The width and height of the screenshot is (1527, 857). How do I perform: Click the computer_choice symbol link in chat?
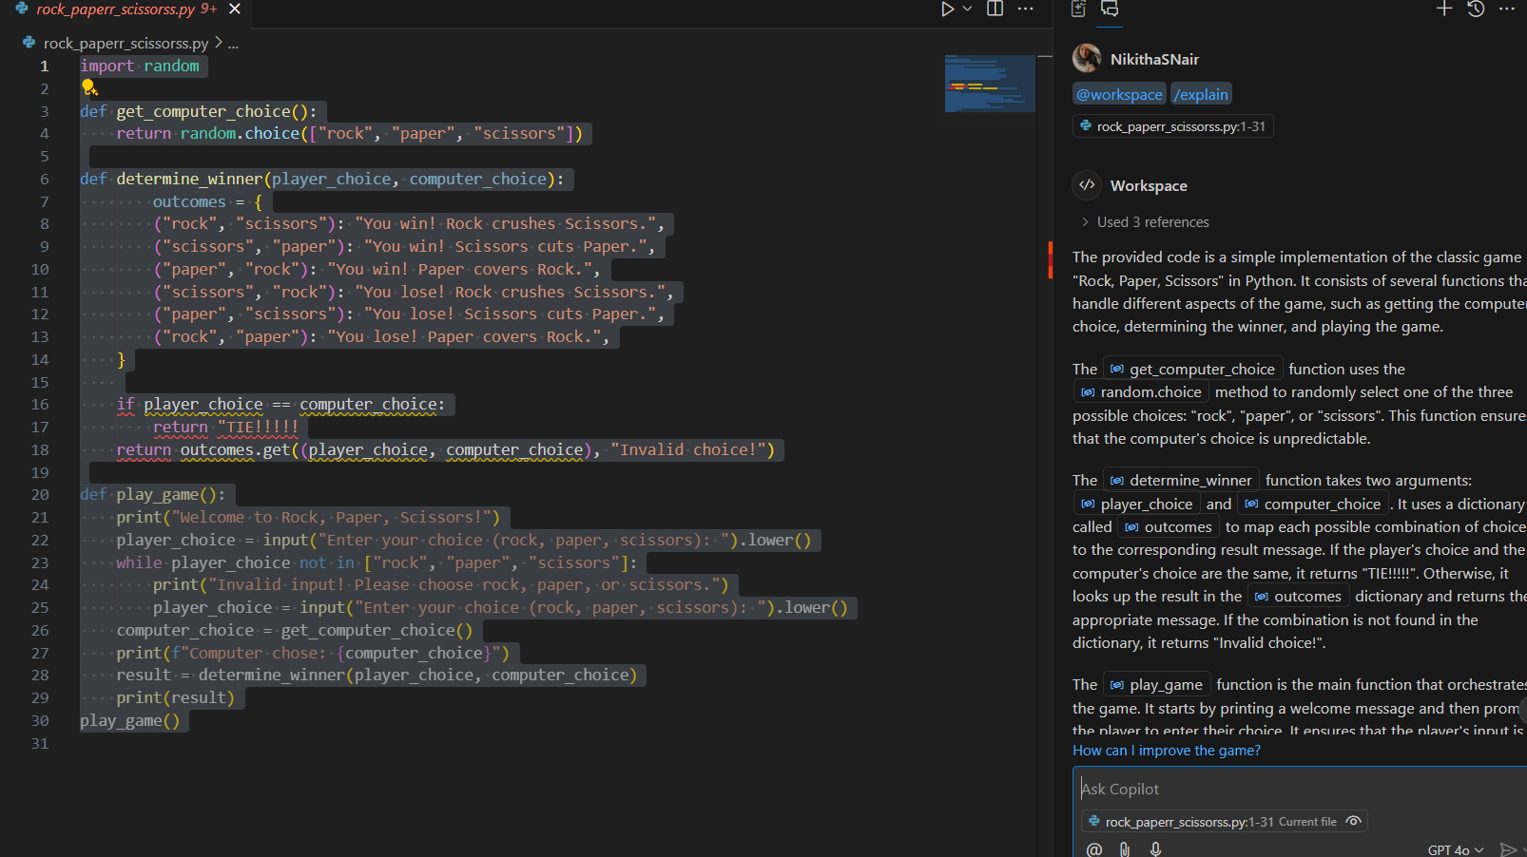point(1312,505)
